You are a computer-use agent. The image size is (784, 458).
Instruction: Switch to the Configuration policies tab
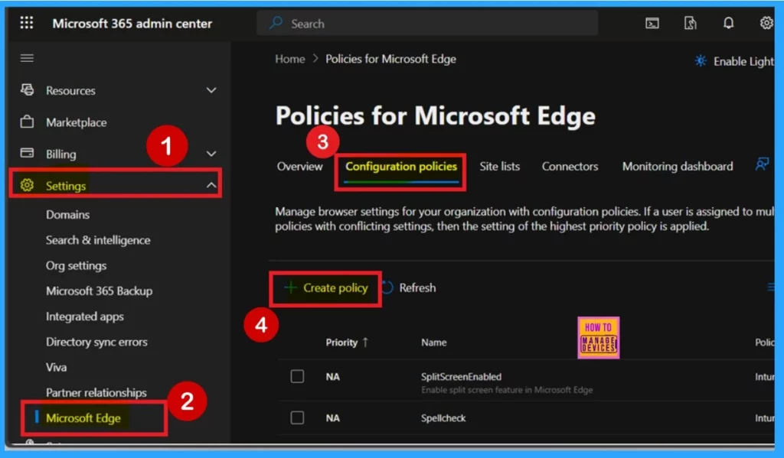[401, 167]
